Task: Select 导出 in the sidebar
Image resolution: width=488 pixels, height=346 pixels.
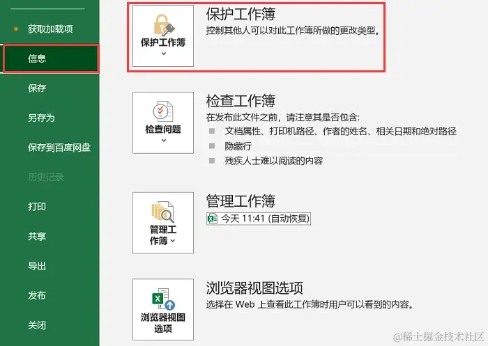Action: pyautogui.click(x=37, y=266)
